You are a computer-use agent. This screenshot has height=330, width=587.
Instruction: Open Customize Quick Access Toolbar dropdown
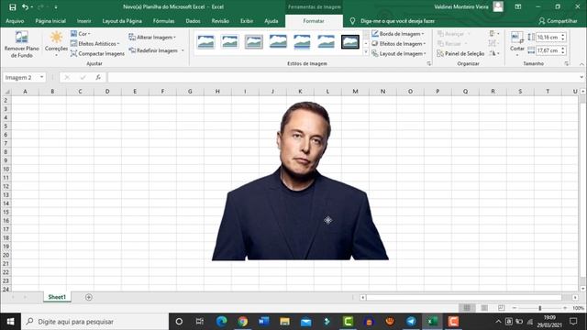point(56,7)
